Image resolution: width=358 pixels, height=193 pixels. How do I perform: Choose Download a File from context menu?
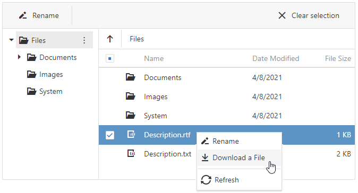239,157
